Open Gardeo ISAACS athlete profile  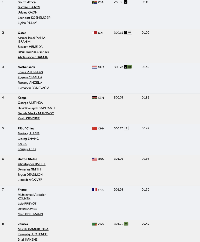coord(29,7)
